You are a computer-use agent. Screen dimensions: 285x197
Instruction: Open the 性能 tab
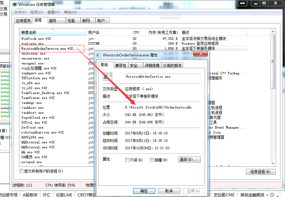click(x=73, y=21)
